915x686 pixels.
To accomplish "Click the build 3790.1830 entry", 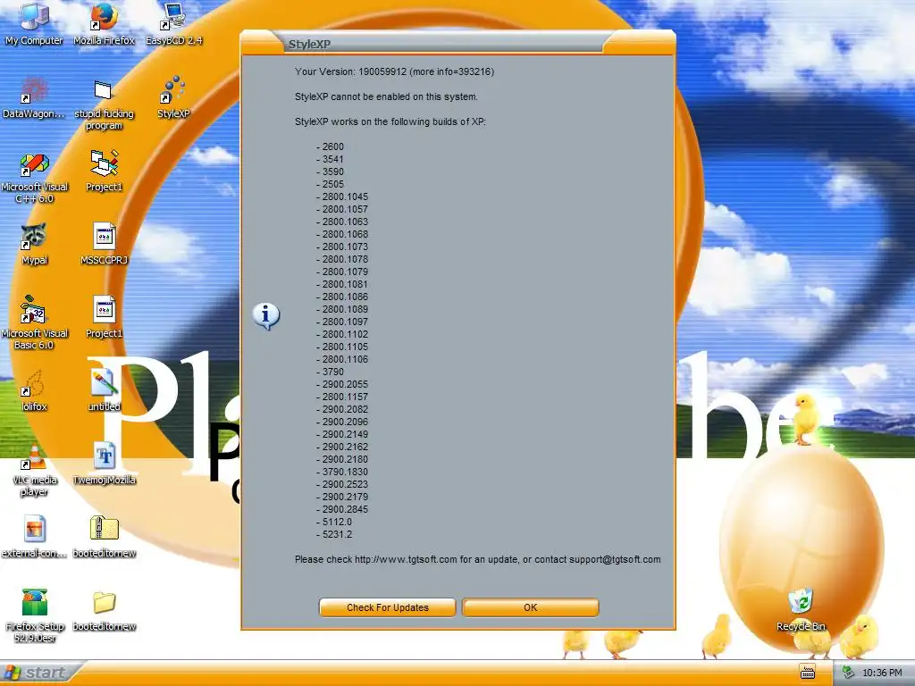I will pyautogui.click(x=342, y=472).
